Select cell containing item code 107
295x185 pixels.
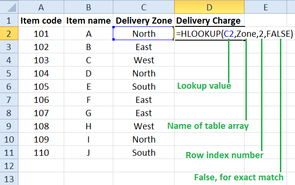tap(41, 112)
